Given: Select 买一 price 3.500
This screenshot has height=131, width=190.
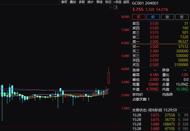Looking at the screenshot, I should click(x=154, y=47).
